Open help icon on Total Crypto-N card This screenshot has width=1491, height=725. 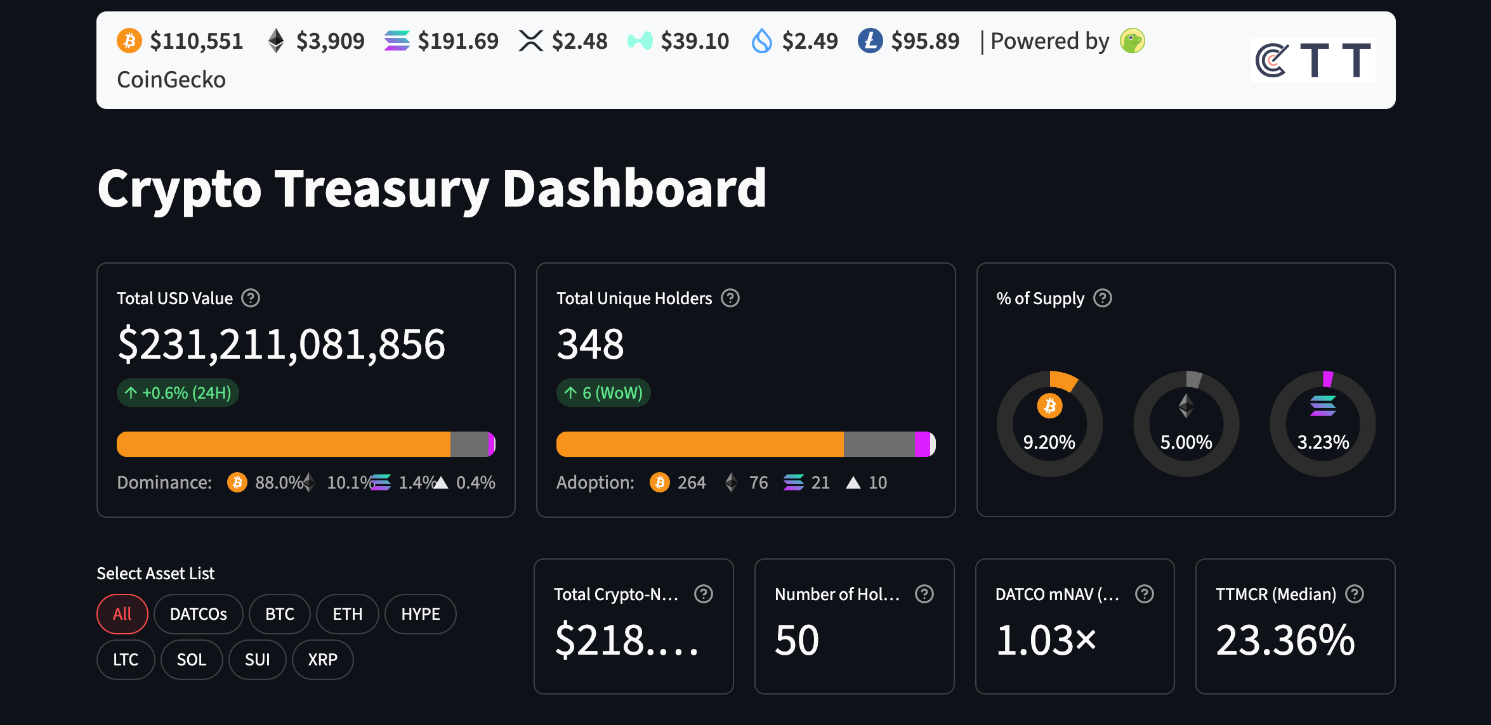pyautogui.click(x=704, y=594)
